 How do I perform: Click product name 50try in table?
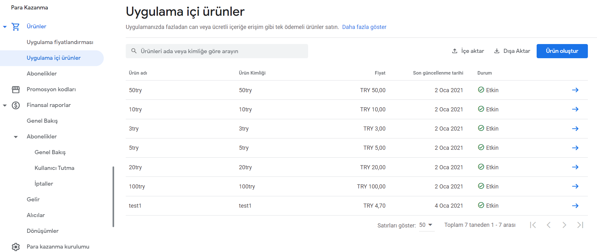pos(135,90)
